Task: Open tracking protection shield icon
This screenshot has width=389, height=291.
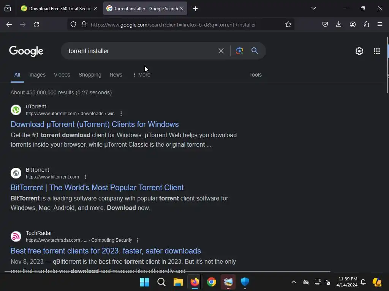Action: click(73, 25)
